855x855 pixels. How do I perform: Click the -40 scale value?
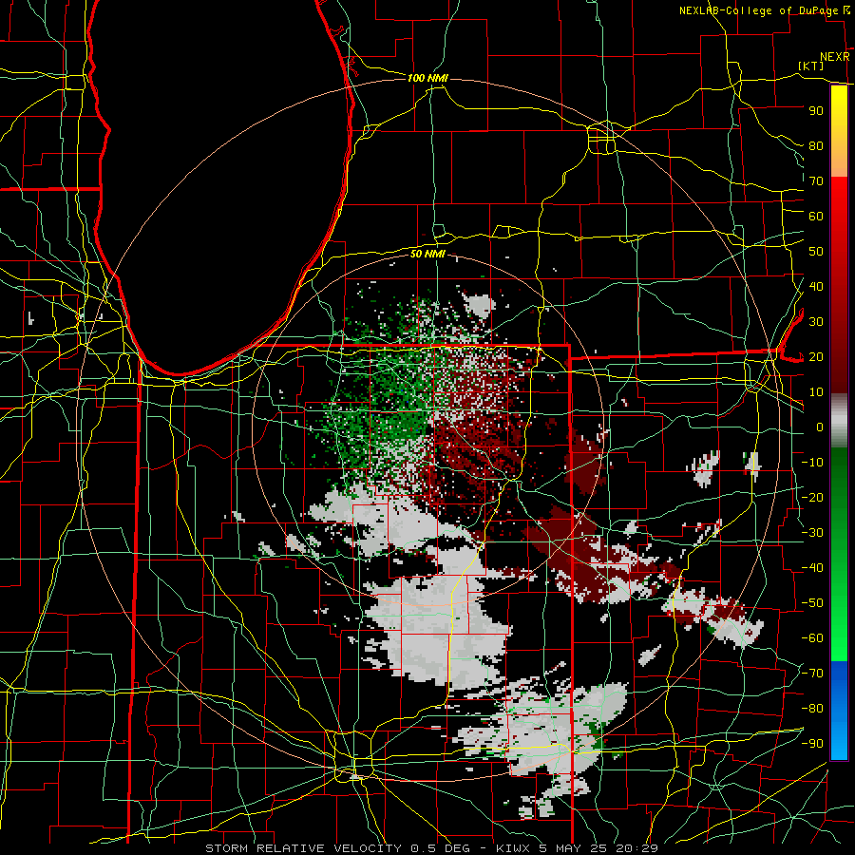(x=812, y=568)
